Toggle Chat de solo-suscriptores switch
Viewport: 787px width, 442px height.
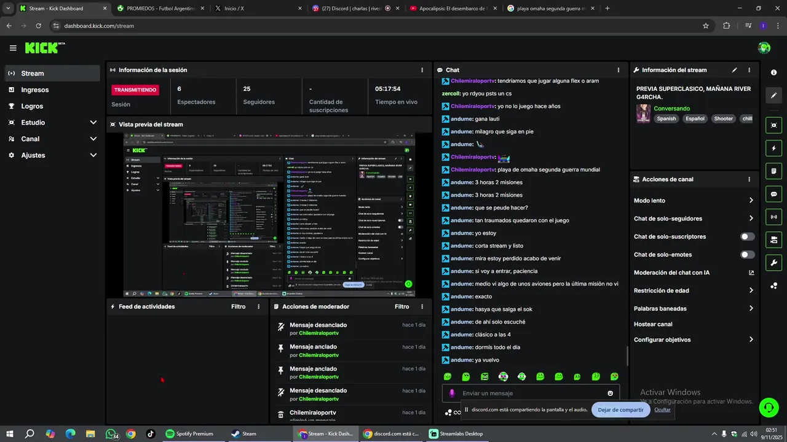748,236
